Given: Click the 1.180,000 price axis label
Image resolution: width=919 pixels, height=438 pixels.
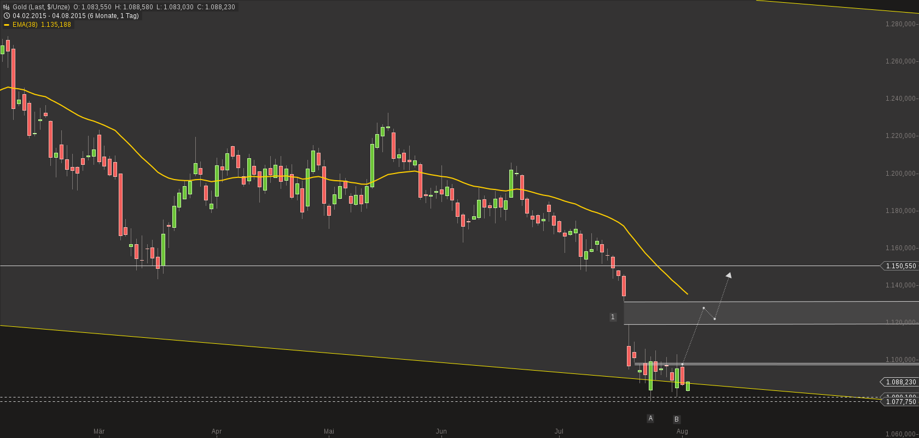Looking at the screenshot, I should click(900, 211).
